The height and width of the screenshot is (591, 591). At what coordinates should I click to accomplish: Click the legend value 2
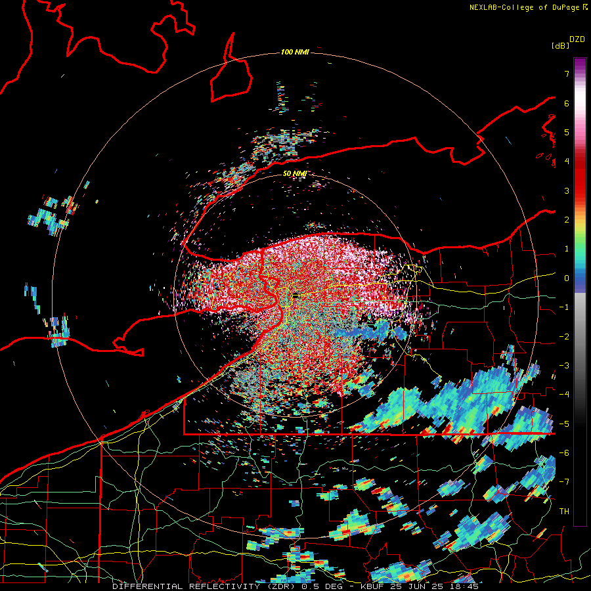pos(567,220)
